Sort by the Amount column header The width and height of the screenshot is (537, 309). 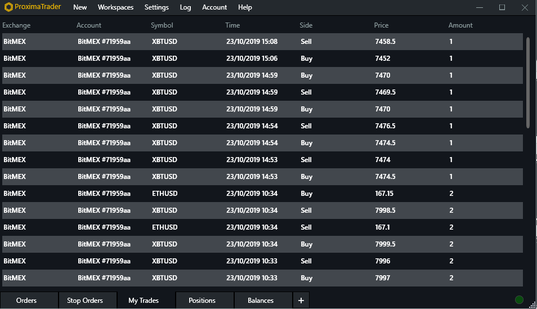pyautogui.click(x=460, y=25)
